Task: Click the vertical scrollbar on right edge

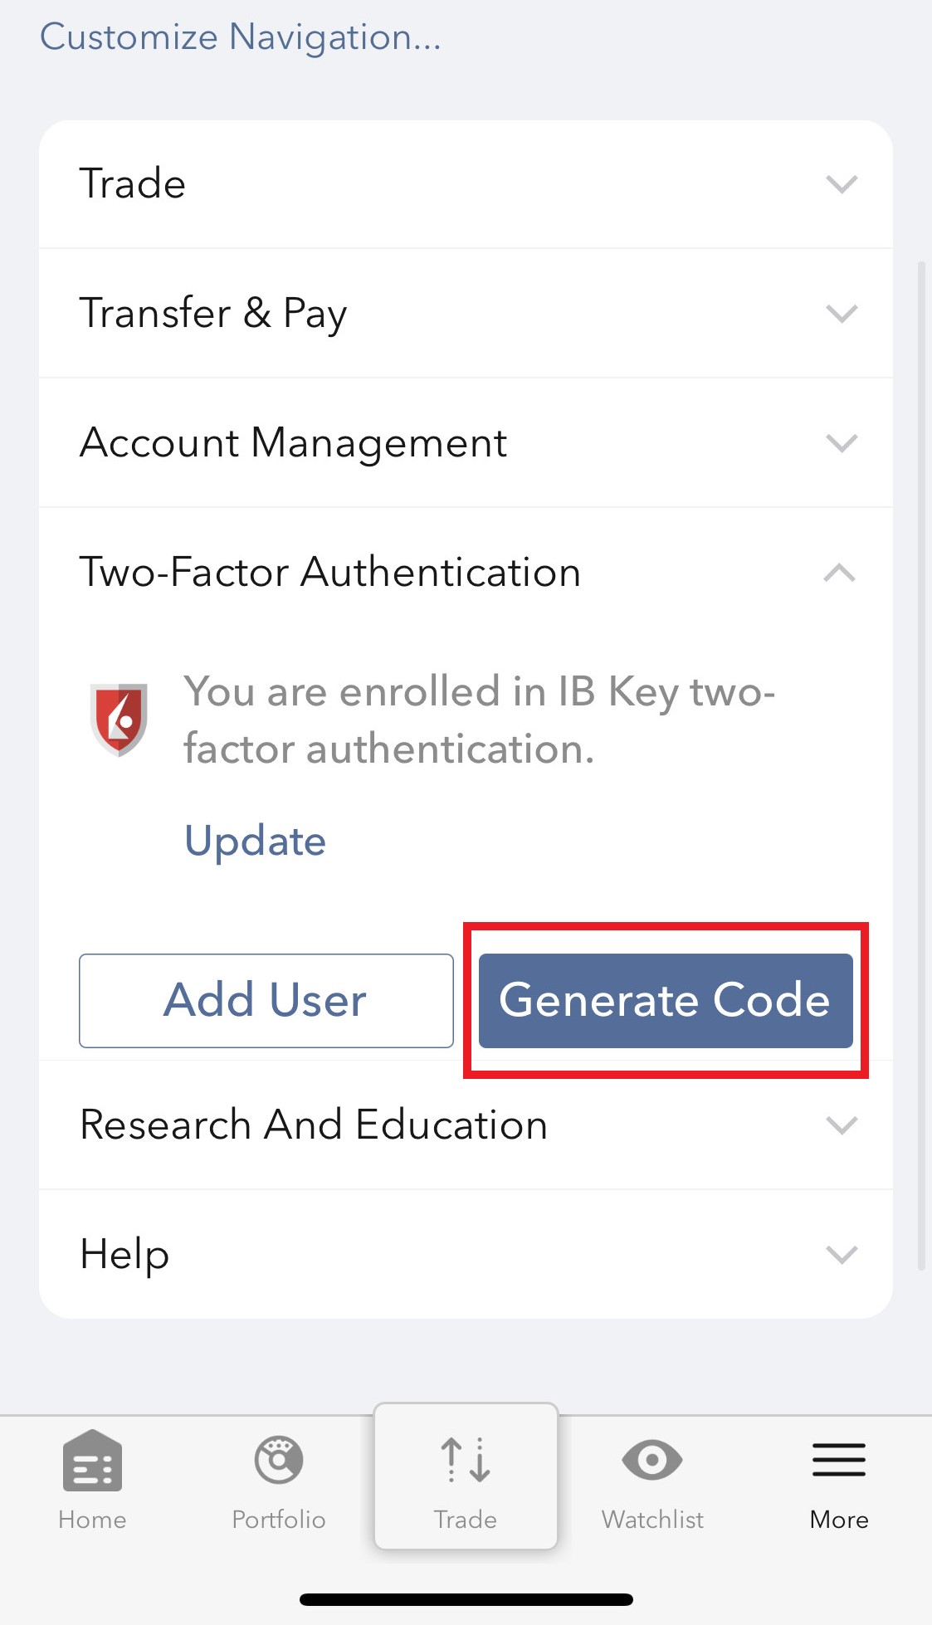Action: click(920, 766)
